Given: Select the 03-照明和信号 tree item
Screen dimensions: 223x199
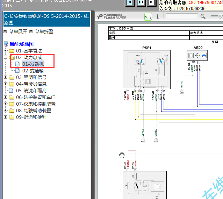Looking at the screenshot, I should [31, 77].
